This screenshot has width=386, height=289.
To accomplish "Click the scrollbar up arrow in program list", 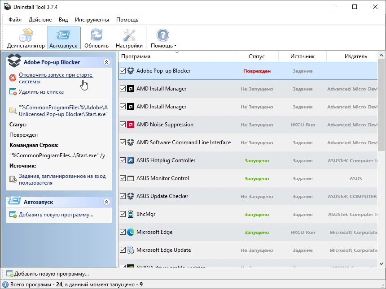I will point(382,56).
